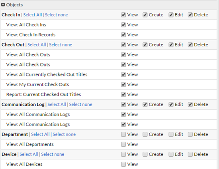Click Select none for Check In
This screenshot has height=169, width=219.
click(x=56, y=15)
